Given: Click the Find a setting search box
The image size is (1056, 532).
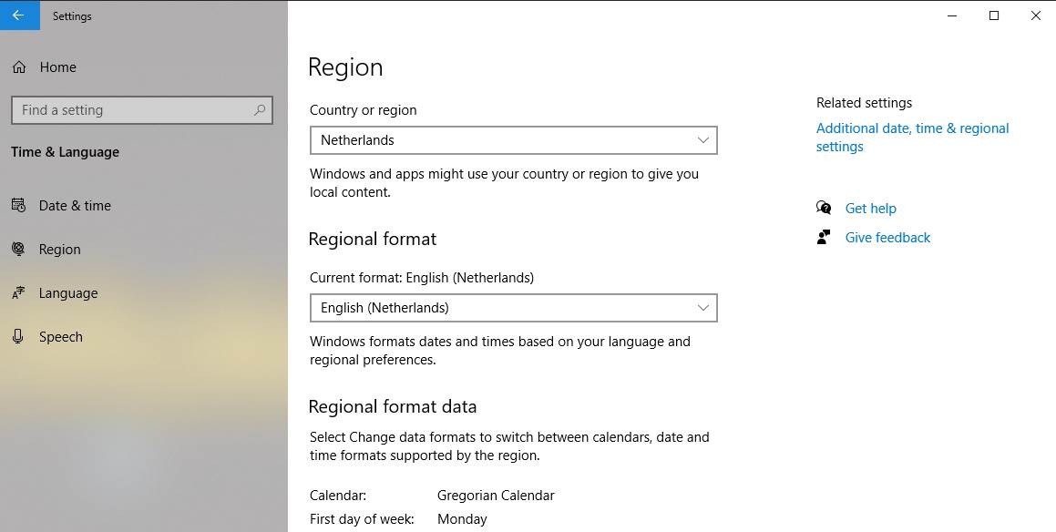Looking at the screenshot, I should click(132, 110).
